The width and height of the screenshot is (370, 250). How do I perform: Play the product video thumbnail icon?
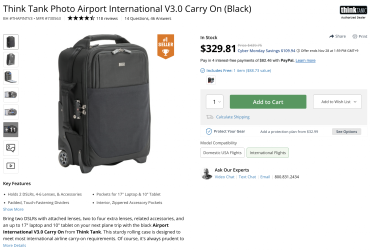pos(10,165)
